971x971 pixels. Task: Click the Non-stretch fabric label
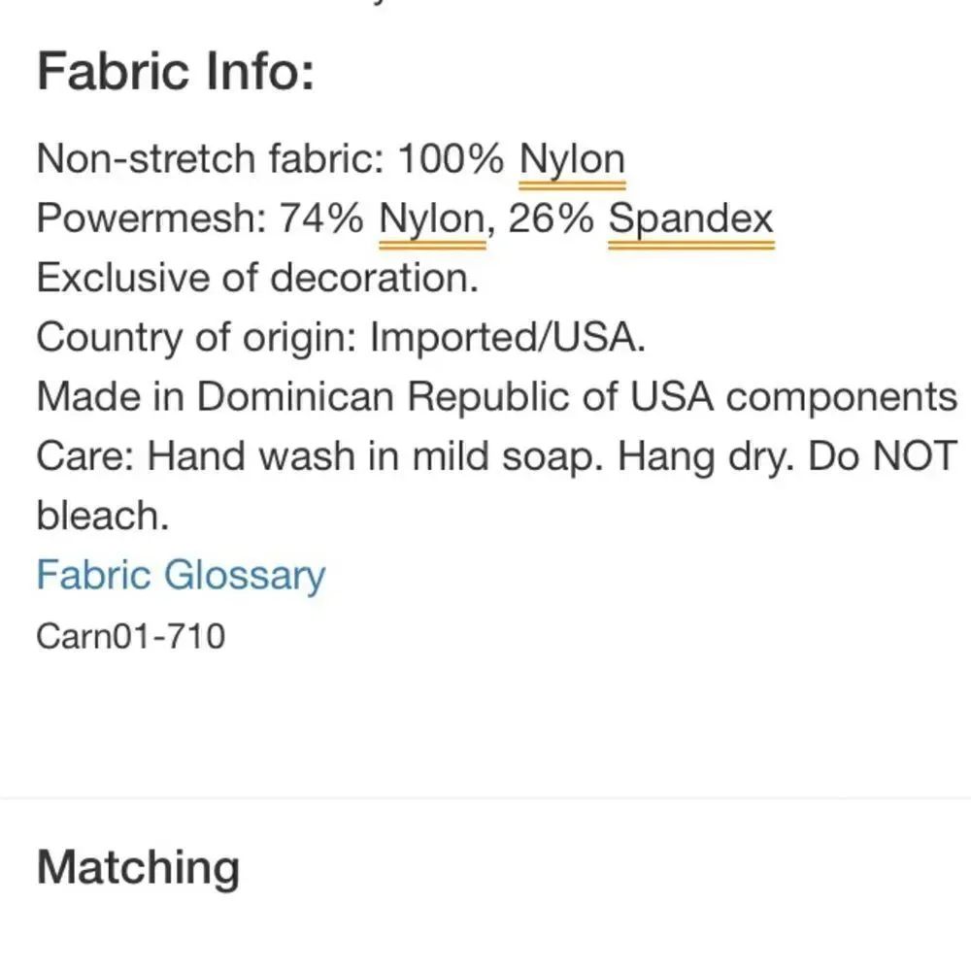click(211, 159)
